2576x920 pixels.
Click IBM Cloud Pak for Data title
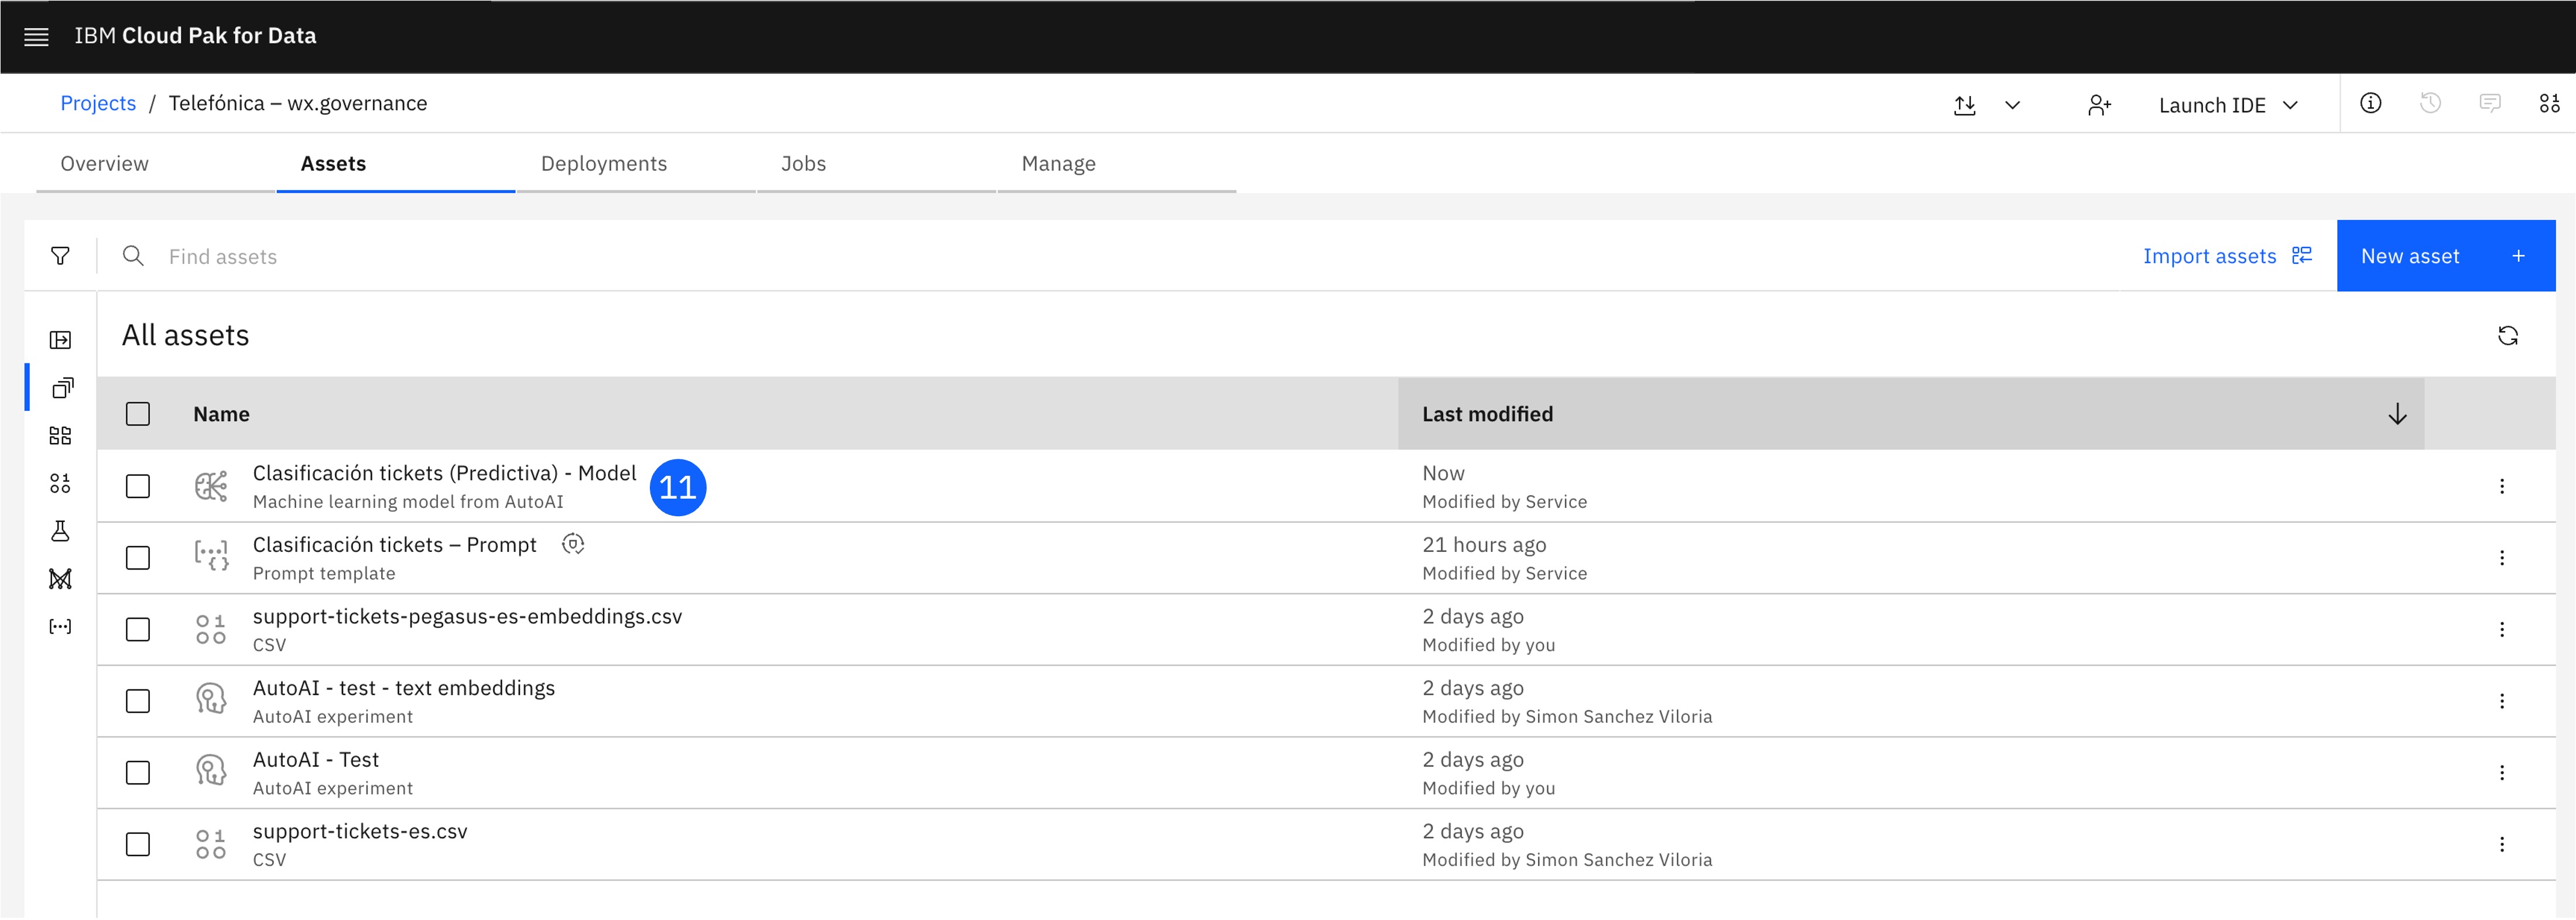point(195,36)
